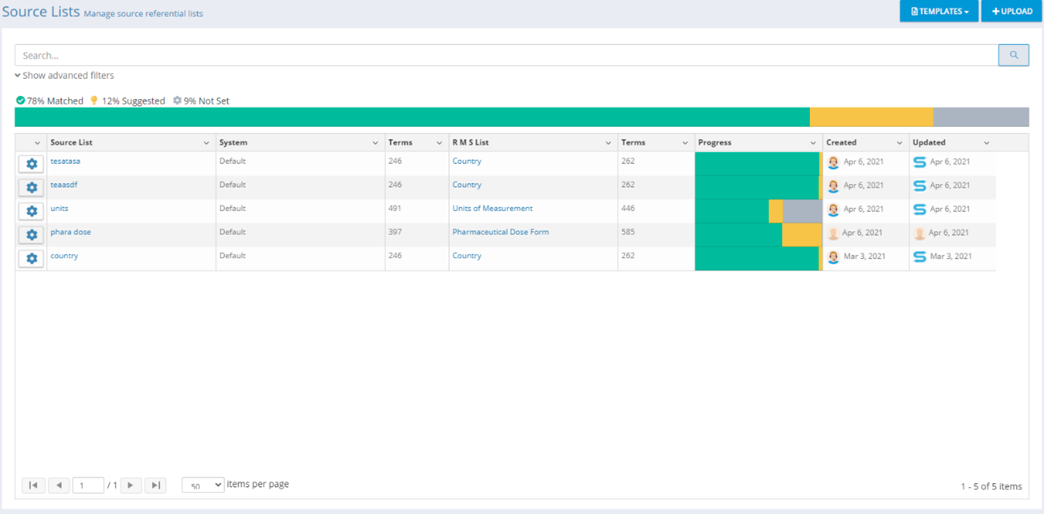This screenshot has width=1044, height=514.
Task: Open Pharmaceutical Dose Form link
Action: [500, 232]
